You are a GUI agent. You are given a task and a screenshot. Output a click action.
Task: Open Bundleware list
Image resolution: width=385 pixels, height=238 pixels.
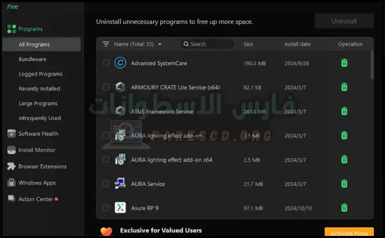pyautogui.click(x=32, y=59)
